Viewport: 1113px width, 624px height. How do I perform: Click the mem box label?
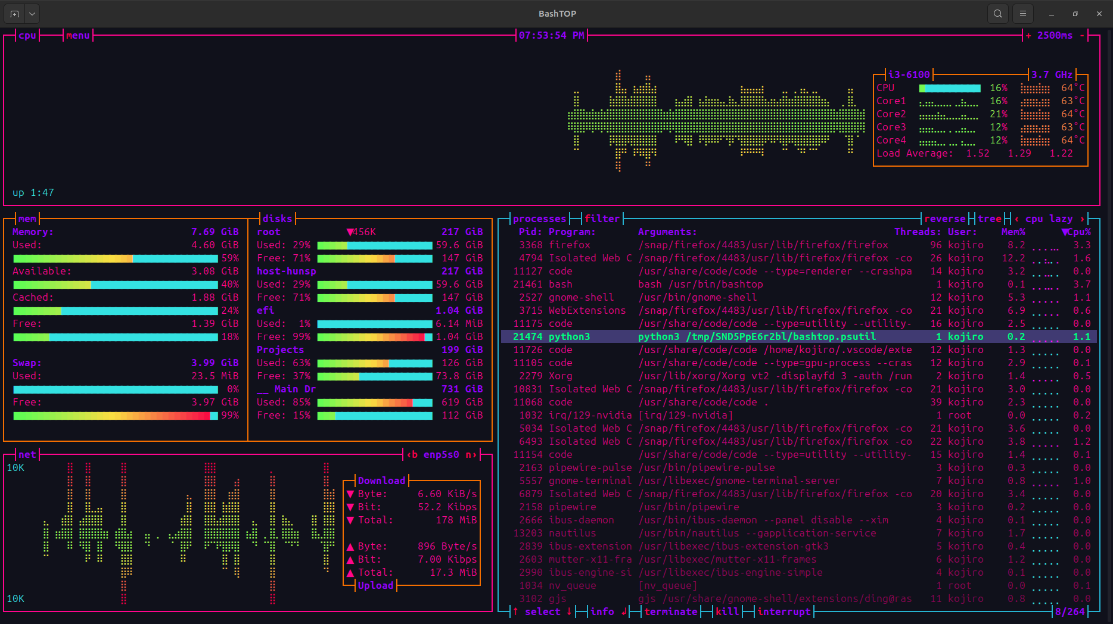[x=27, y=219]
